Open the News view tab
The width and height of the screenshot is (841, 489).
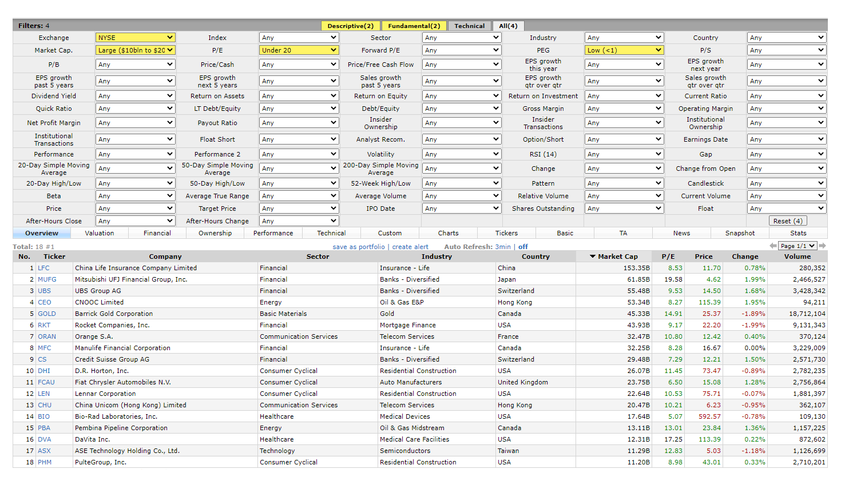(x=682, y=233)
